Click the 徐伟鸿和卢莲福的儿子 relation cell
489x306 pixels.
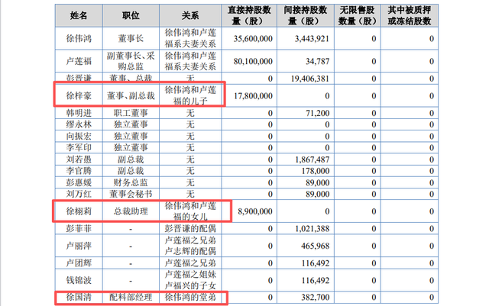pos(190,95)
